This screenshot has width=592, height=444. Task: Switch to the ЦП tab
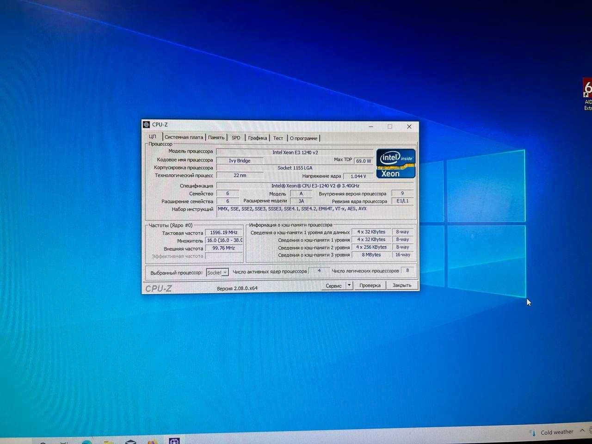[153, 137]
